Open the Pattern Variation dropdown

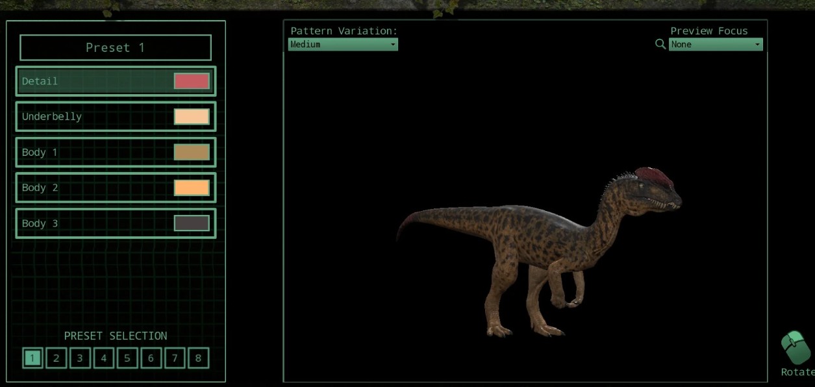(x=343, y=44)
